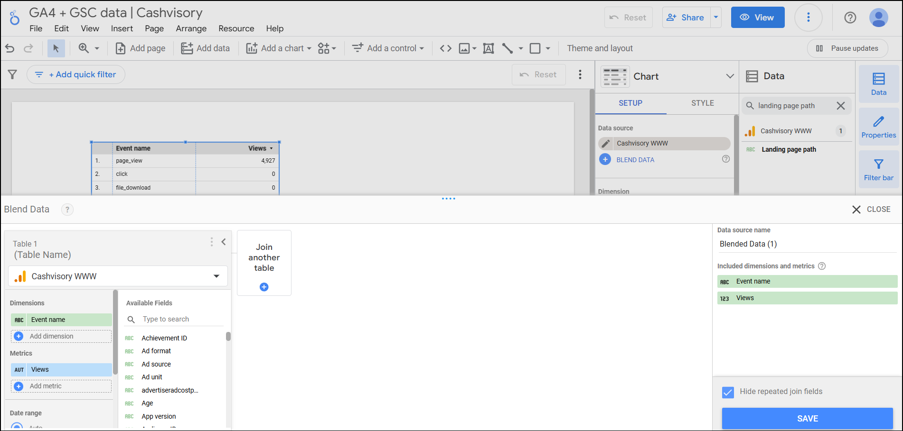Open Table 1 more options dots

[x=212, y=242]
